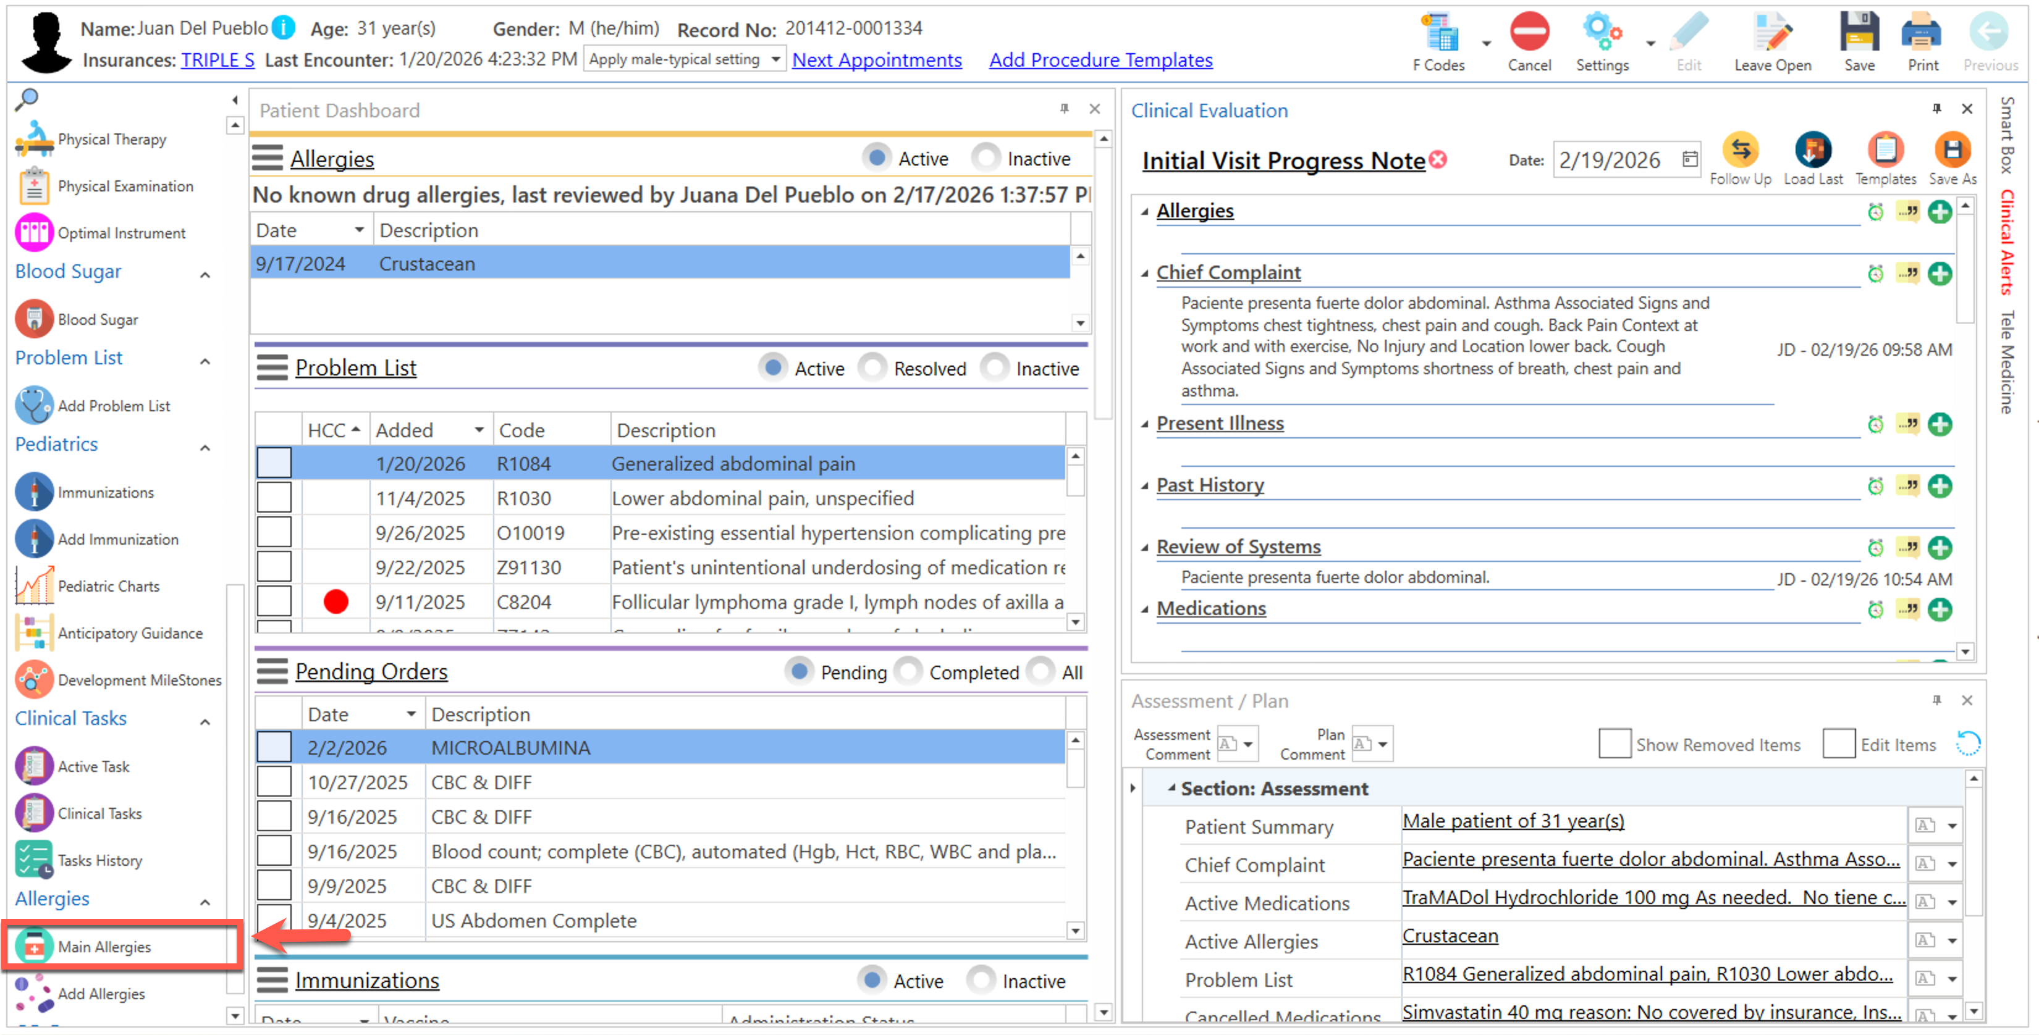This screenshot has height=1035, width=2039.
Task: Open Main Allergies in sidebar
Action: pyautogui.click(x=104, y=946)
